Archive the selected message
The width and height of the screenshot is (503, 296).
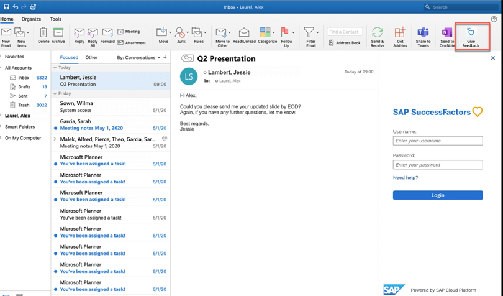coord(58,36)
